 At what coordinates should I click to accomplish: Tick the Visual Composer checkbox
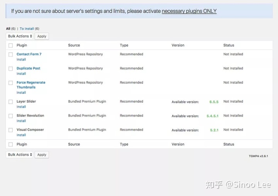pyautogui.click(x=11, y=130)
